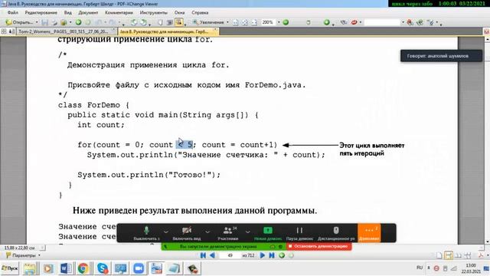Click the green screen-sharing status bar

224,247
